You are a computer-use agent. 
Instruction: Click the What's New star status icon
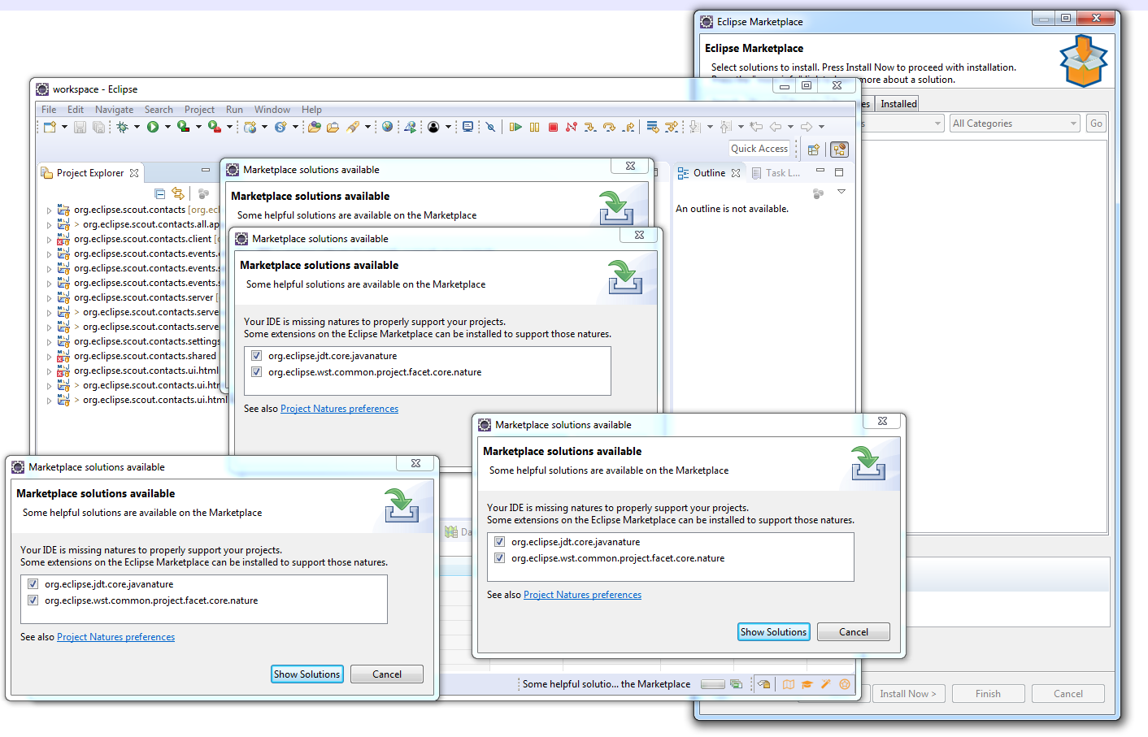[x=845, y=684]
